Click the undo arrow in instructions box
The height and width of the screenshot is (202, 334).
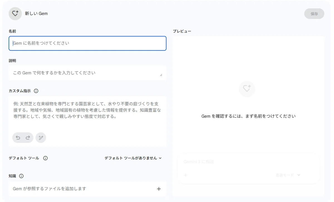[x=18, y=138]
